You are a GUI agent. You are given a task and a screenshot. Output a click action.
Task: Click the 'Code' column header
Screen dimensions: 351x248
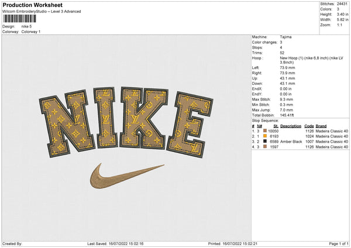point(309,126)
